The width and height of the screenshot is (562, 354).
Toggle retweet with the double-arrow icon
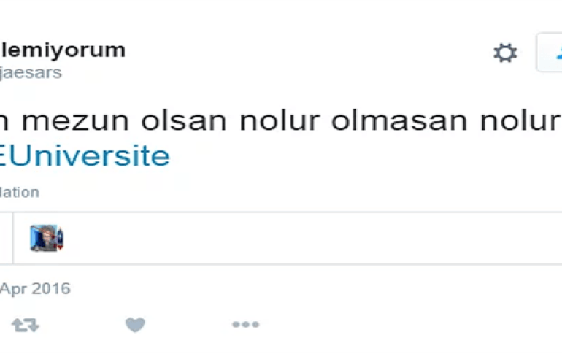[x=26, y=325]
